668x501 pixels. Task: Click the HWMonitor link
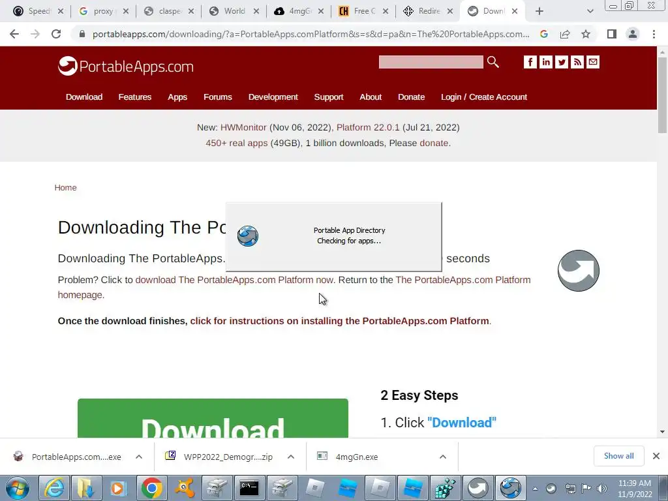click(243, 127)
